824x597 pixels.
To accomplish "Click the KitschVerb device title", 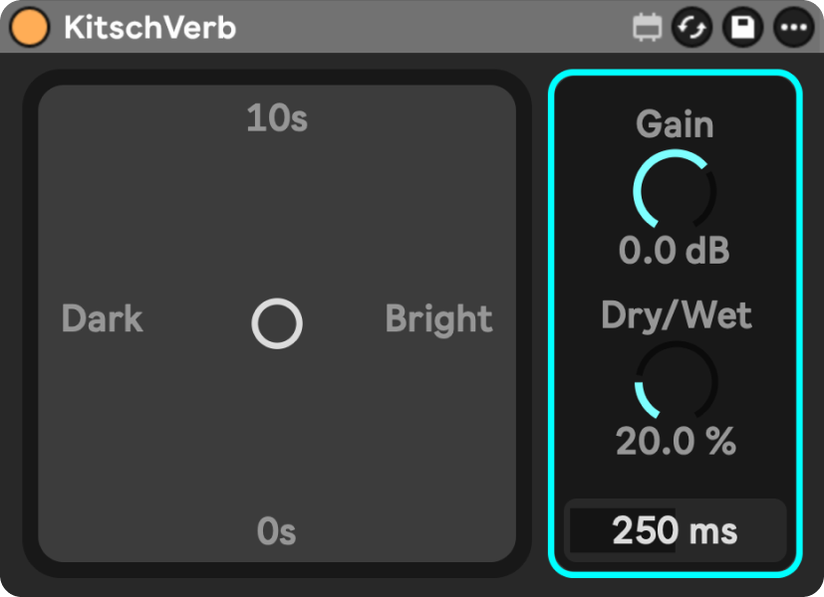I will (149, 27).
